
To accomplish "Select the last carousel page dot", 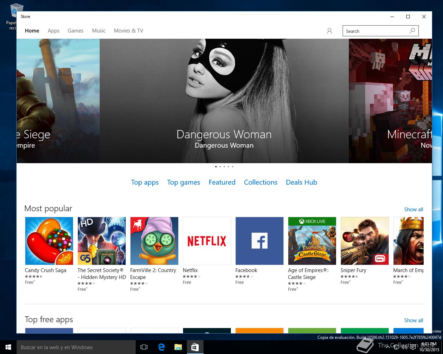I will tap(233, 167).
